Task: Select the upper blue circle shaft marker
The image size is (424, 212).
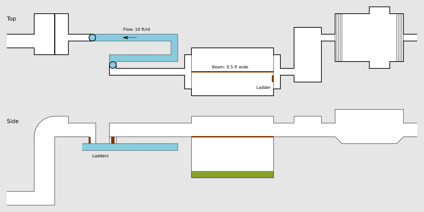Action: pyautogui.click(x=92, y=38)
